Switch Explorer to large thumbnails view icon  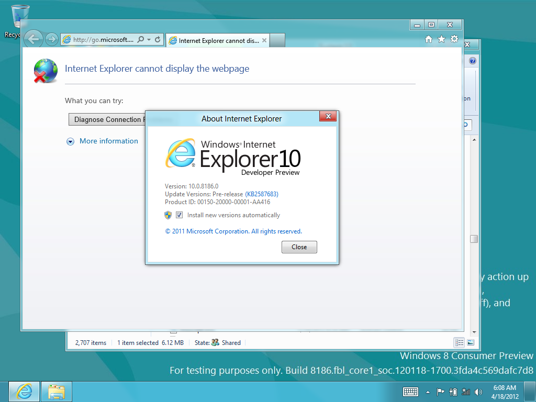471,342
